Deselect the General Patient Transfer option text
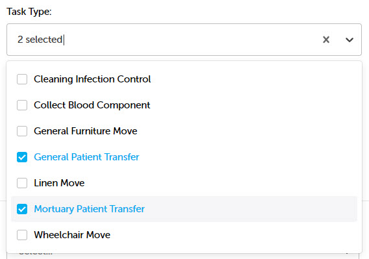369x259 pixels. click(x=87, y=157)
